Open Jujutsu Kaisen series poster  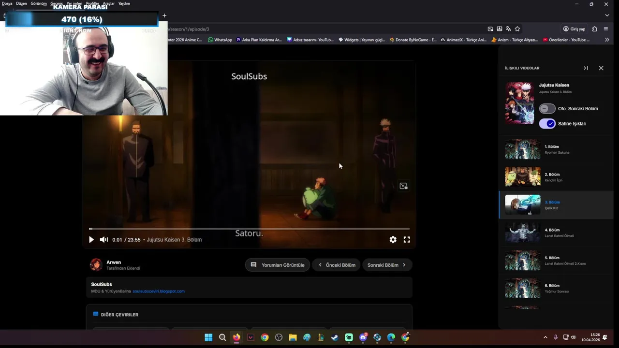(520, 103)
